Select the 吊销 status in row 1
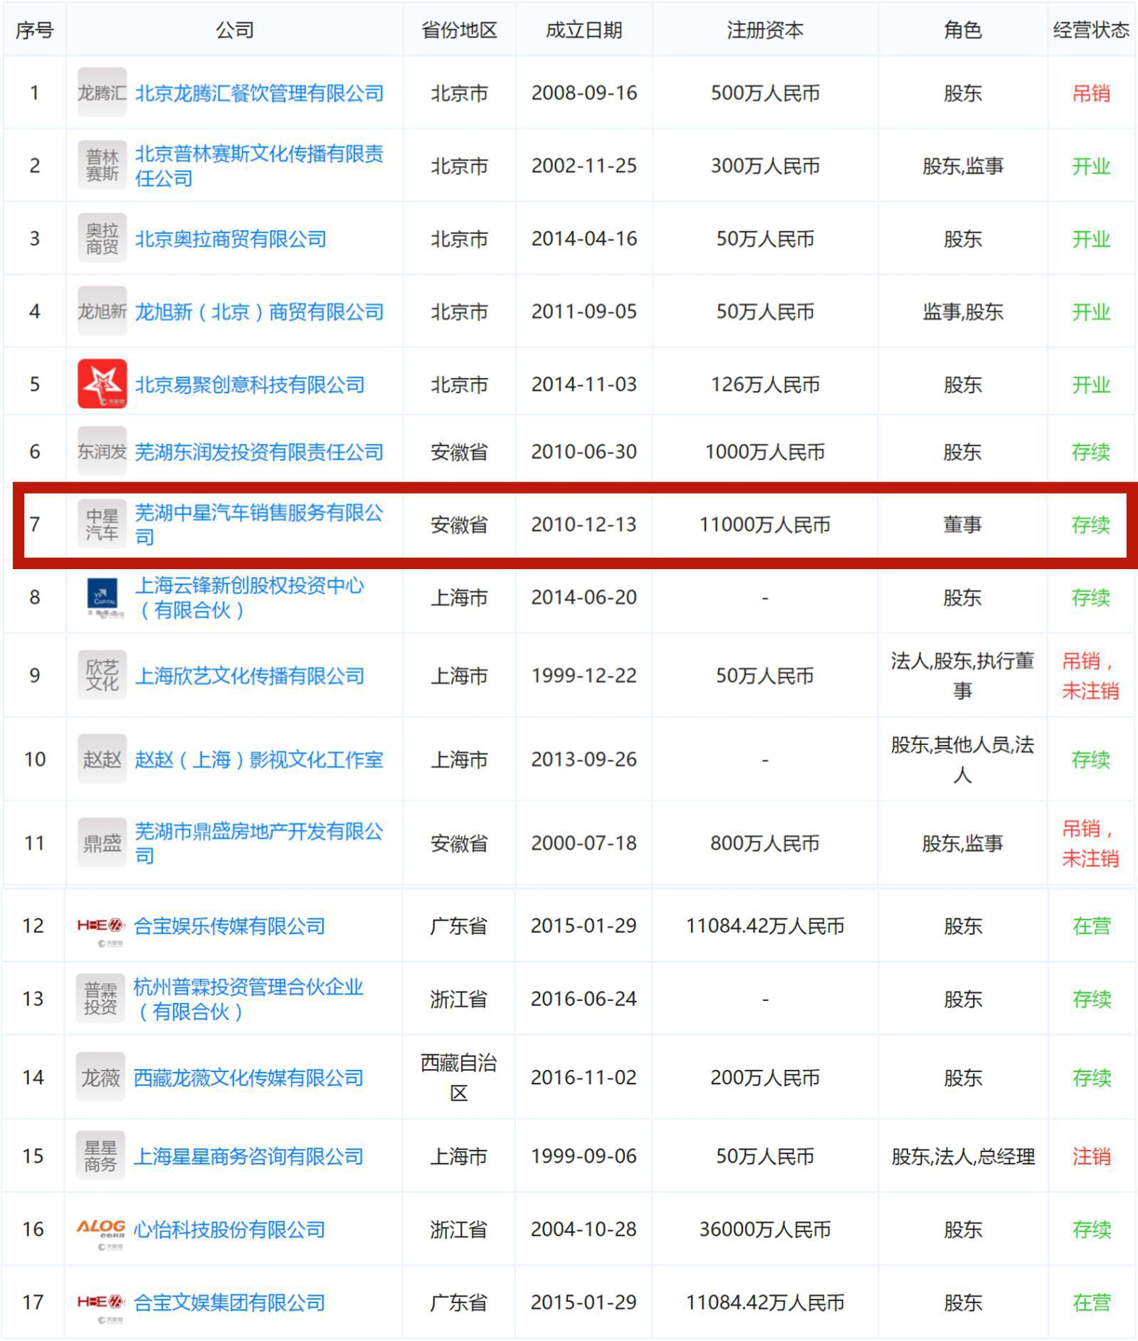The width and height of the screenshot is (1138, 1341). pos(1091,93)
